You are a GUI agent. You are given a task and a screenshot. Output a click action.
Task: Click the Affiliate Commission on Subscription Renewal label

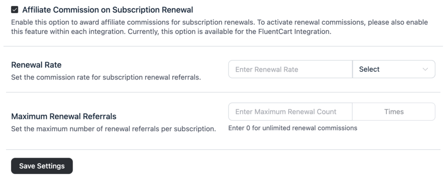108,9
